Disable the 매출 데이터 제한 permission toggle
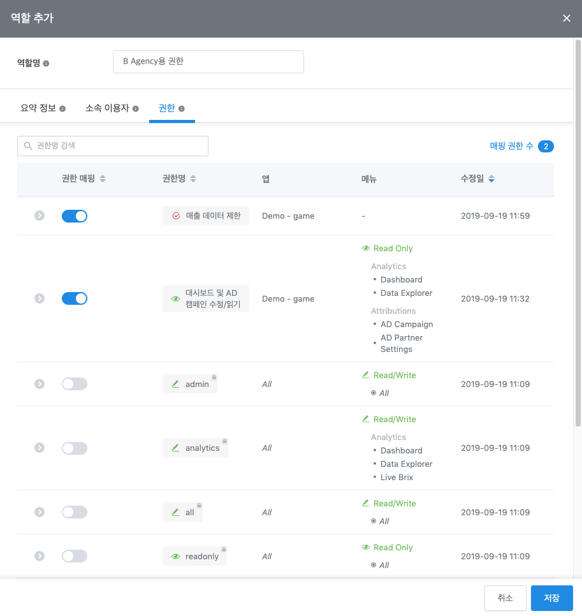This screenshot has width=582, height=616. pos(75,216)
